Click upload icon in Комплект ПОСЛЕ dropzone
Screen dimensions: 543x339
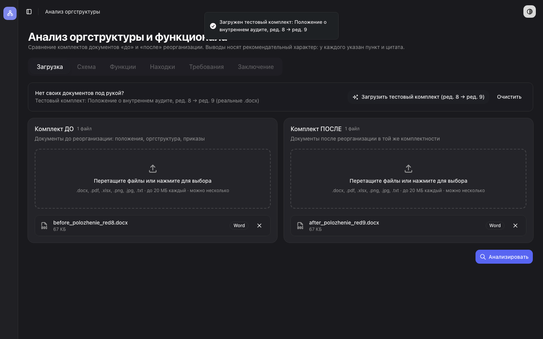[408, 168]
